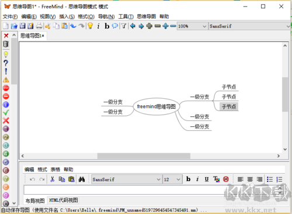Screen dimensions: 292x214
Task: Add the blue info circle icon
Action: point(6,105)
